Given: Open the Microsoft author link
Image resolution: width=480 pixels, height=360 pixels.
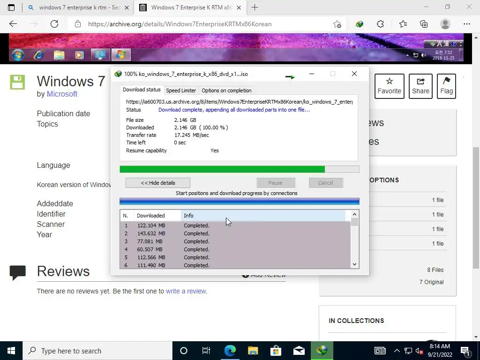Looking at the screenshot, I should [x=62, y=94].
